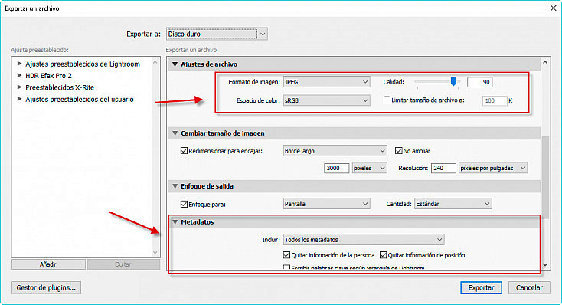Uncheck Quitar información de la persona
This screenshot has width=562, height=305.
[x=286, y=255]
